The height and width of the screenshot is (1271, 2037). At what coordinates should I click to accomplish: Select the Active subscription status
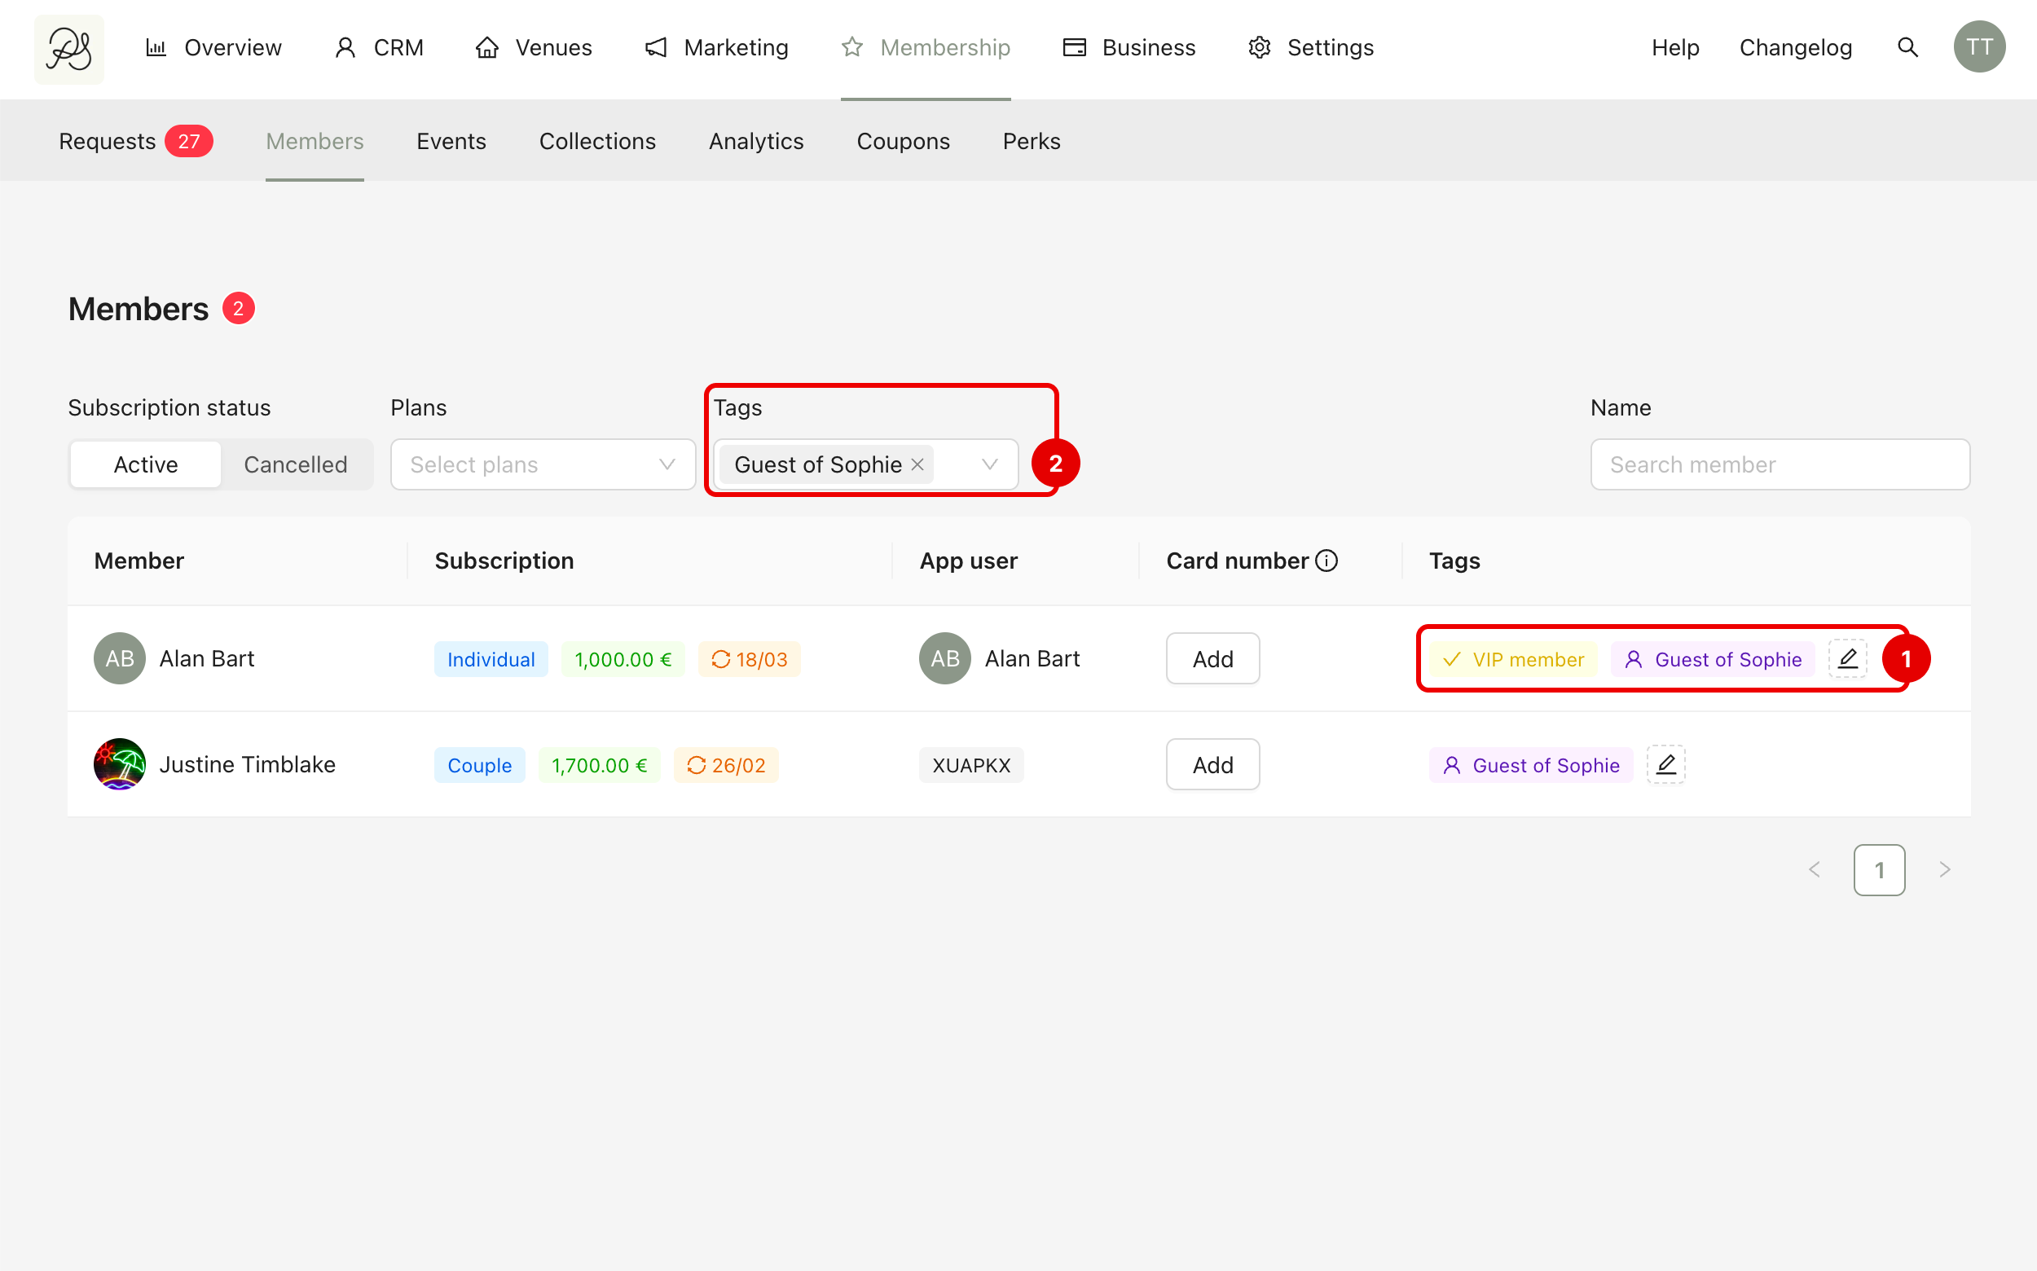coord(145,465)
